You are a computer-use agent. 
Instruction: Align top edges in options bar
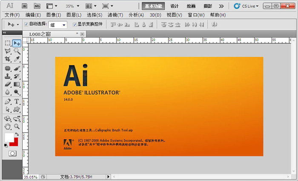coord(113,25)
